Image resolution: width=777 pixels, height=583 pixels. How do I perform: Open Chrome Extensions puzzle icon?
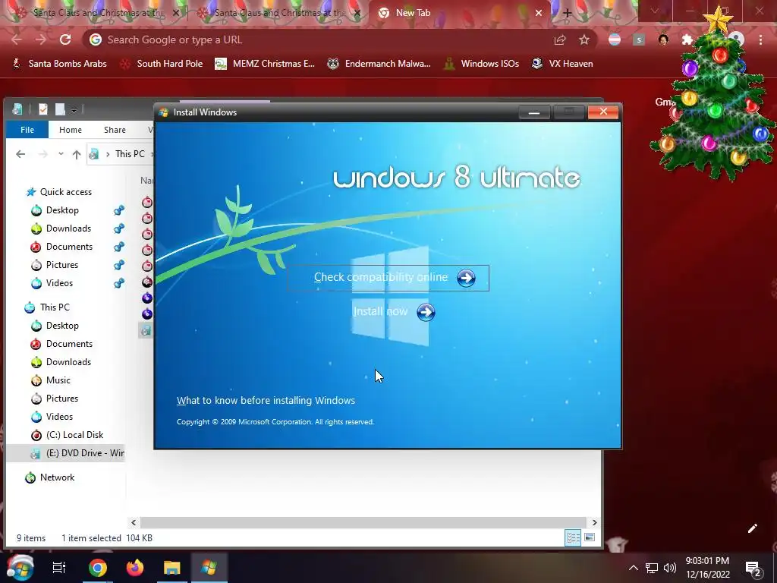[x=687, y=39]
